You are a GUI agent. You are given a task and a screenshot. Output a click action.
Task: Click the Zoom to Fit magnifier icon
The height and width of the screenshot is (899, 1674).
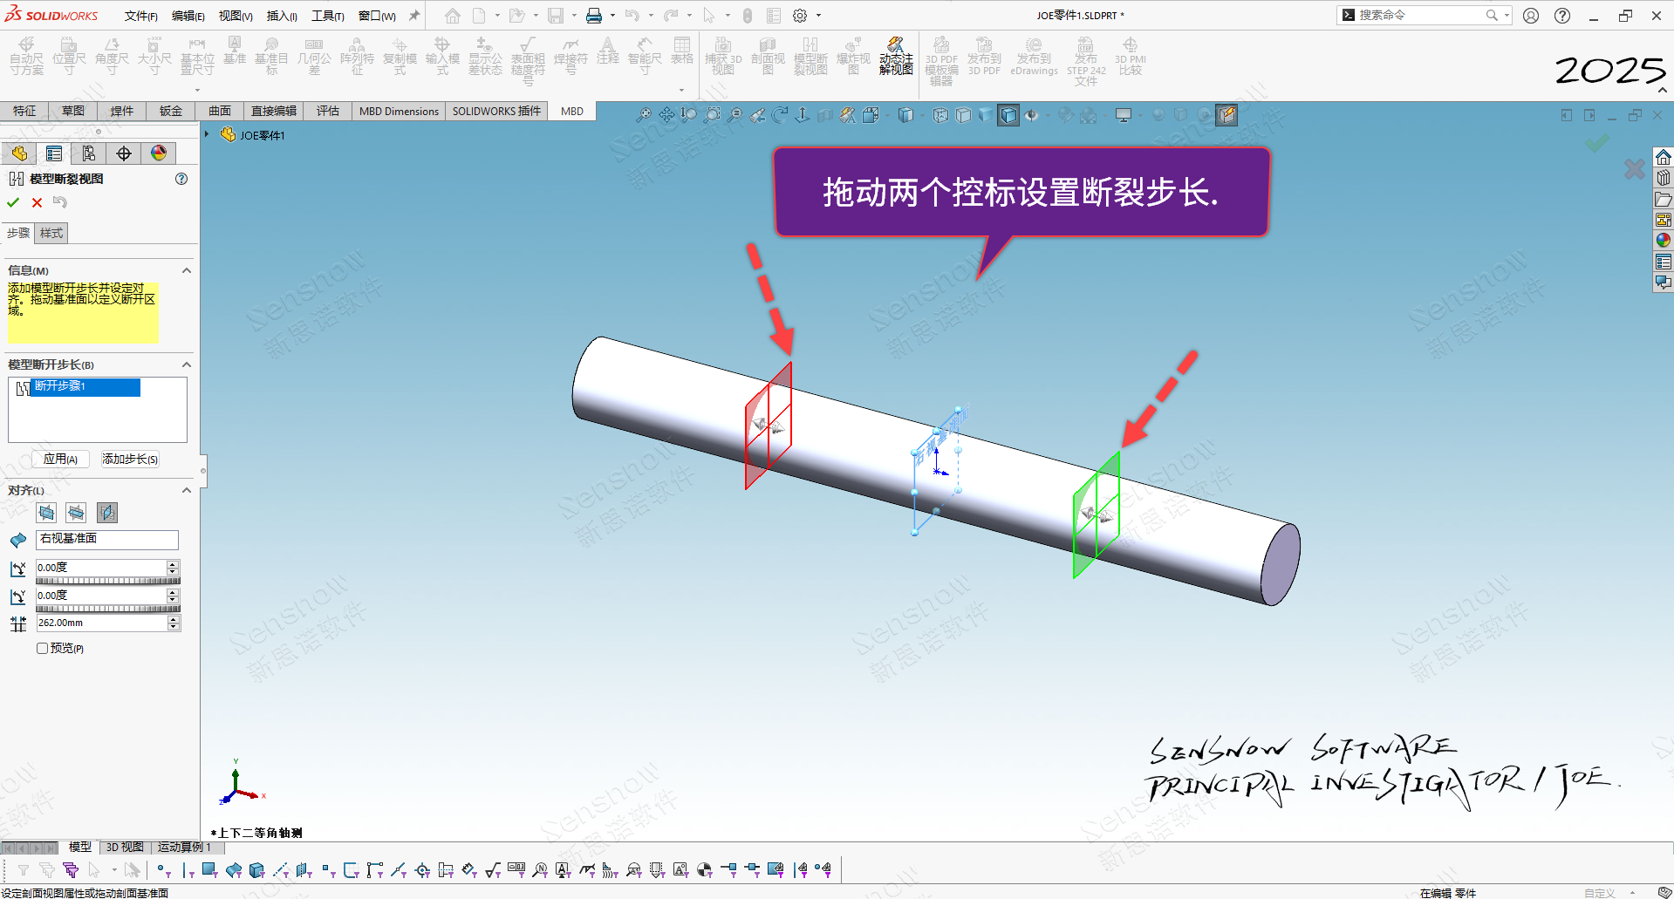(644, 115)
